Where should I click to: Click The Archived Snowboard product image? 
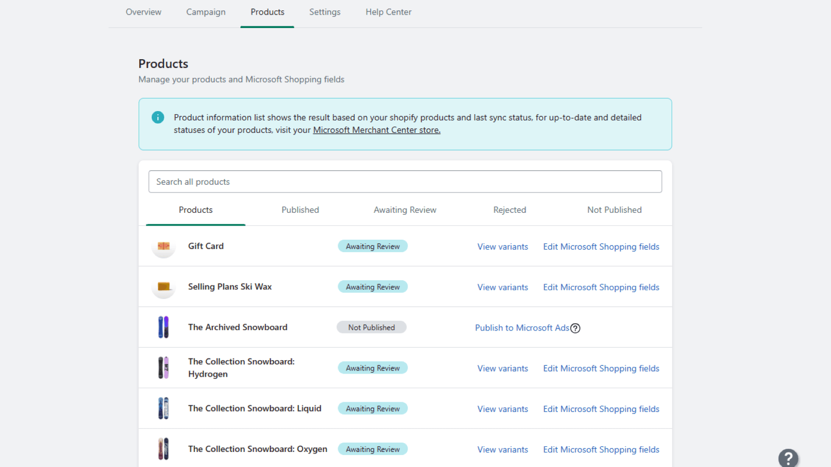coord(163,327)
